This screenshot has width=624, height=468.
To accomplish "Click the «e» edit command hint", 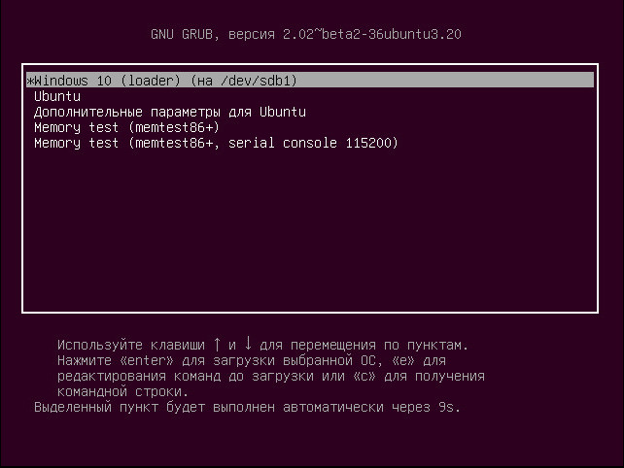I will pyautogui.click(x=403, y=360).
